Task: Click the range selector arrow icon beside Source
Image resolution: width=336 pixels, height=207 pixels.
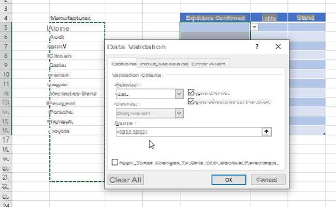Action: (x=267, y=132)
